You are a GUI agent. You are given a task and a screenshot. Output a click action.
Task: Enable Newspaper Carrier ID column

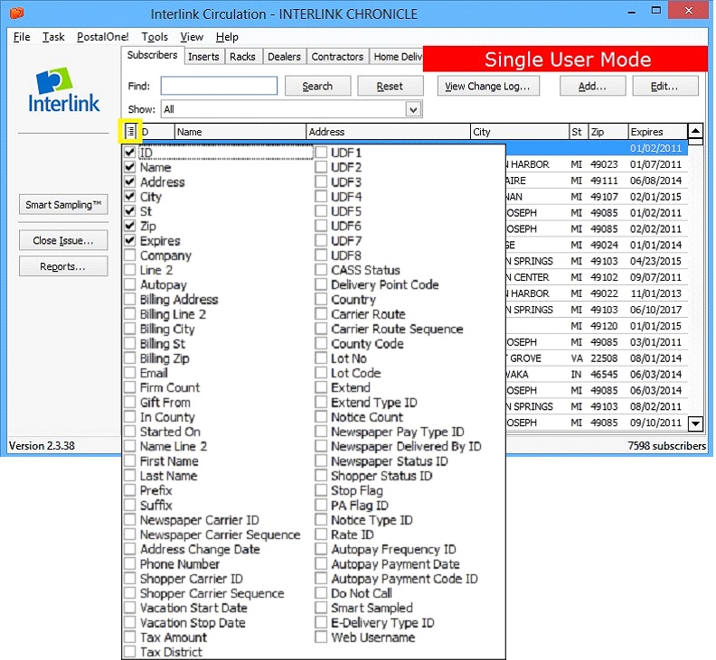[x=129, y=519]
